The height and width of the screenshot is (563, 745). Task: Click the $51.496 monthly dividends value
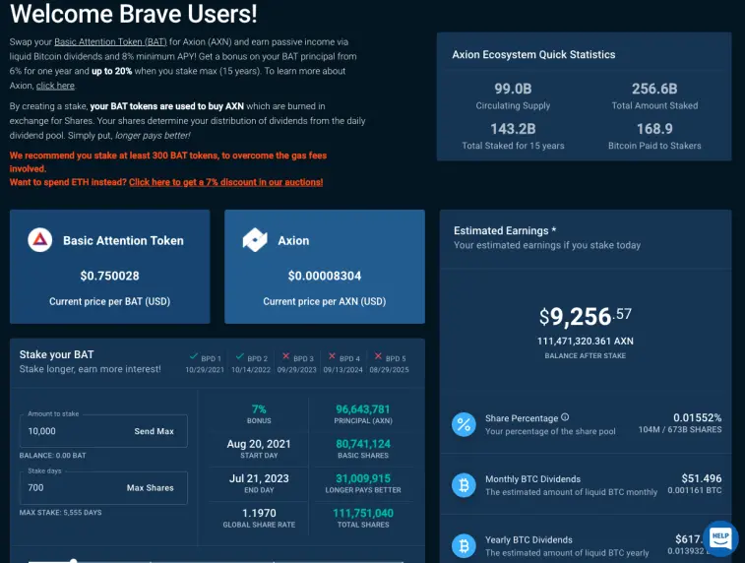[702, 478]
